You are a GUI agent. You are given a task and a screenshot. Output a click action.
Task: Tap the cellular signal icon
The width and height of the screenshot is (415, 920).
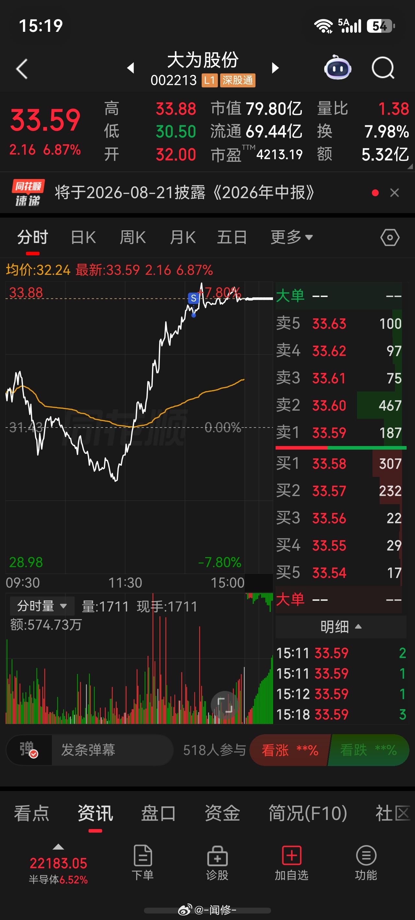pos(350,26)
